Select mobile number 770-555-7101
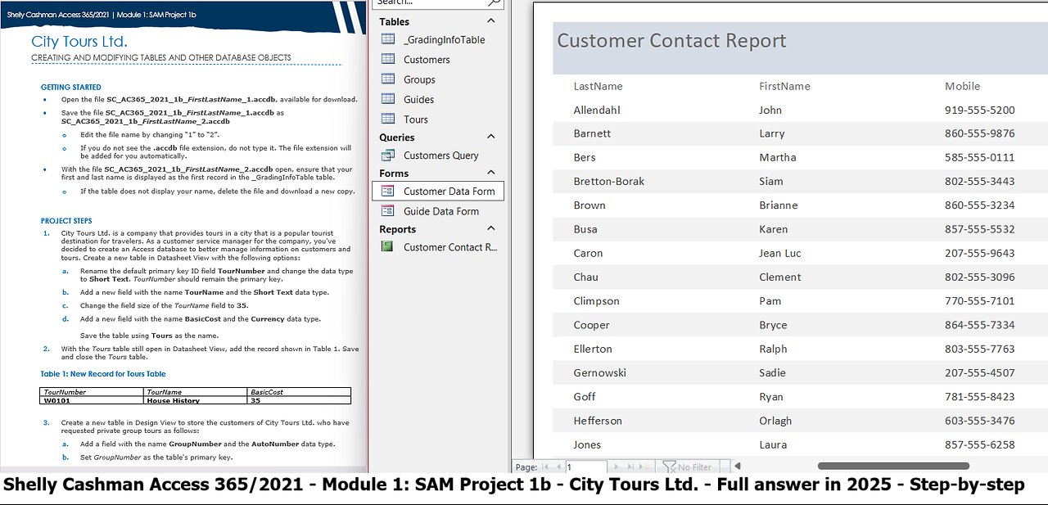Viewport: 1048px width, 505px height. coord(980,300)
